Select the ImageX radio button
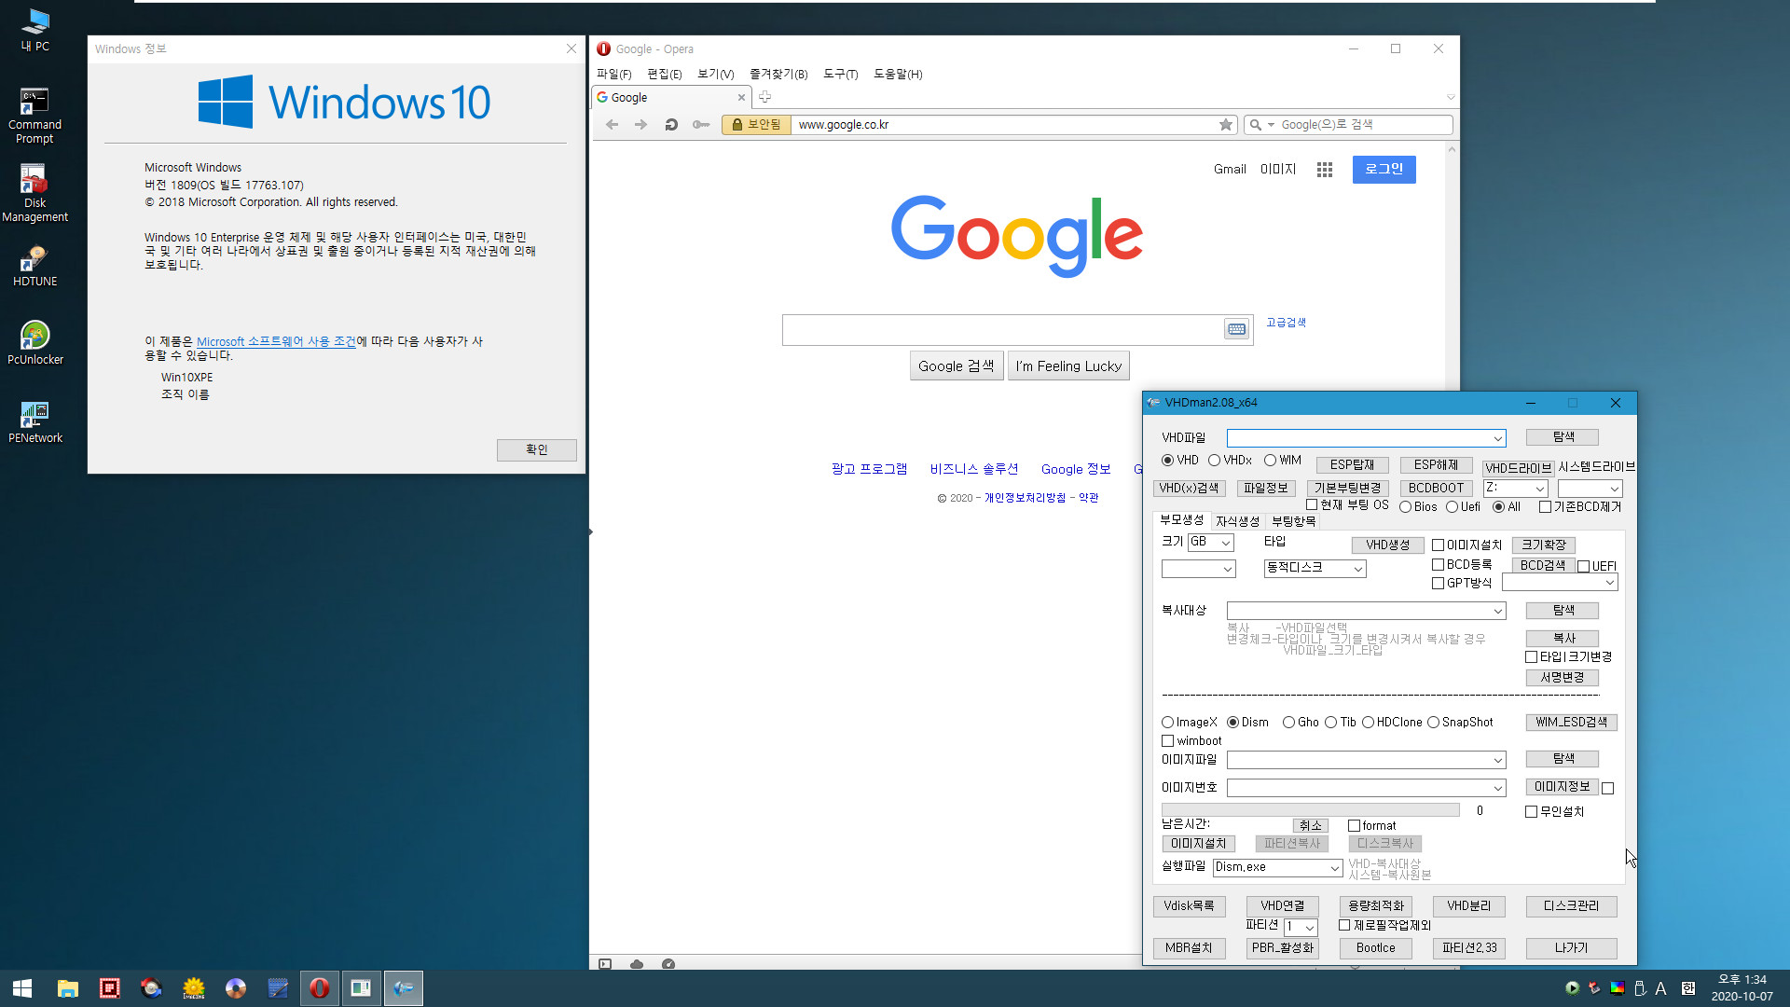1790x1007 pixels. pos(1189,723)
